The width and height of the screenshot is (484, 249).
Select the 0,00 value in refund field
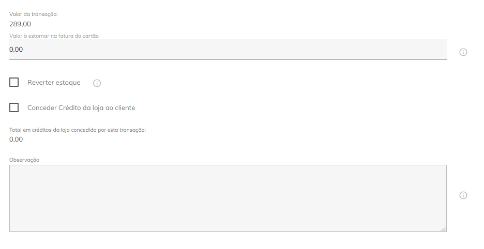click(x=16, y=50)
